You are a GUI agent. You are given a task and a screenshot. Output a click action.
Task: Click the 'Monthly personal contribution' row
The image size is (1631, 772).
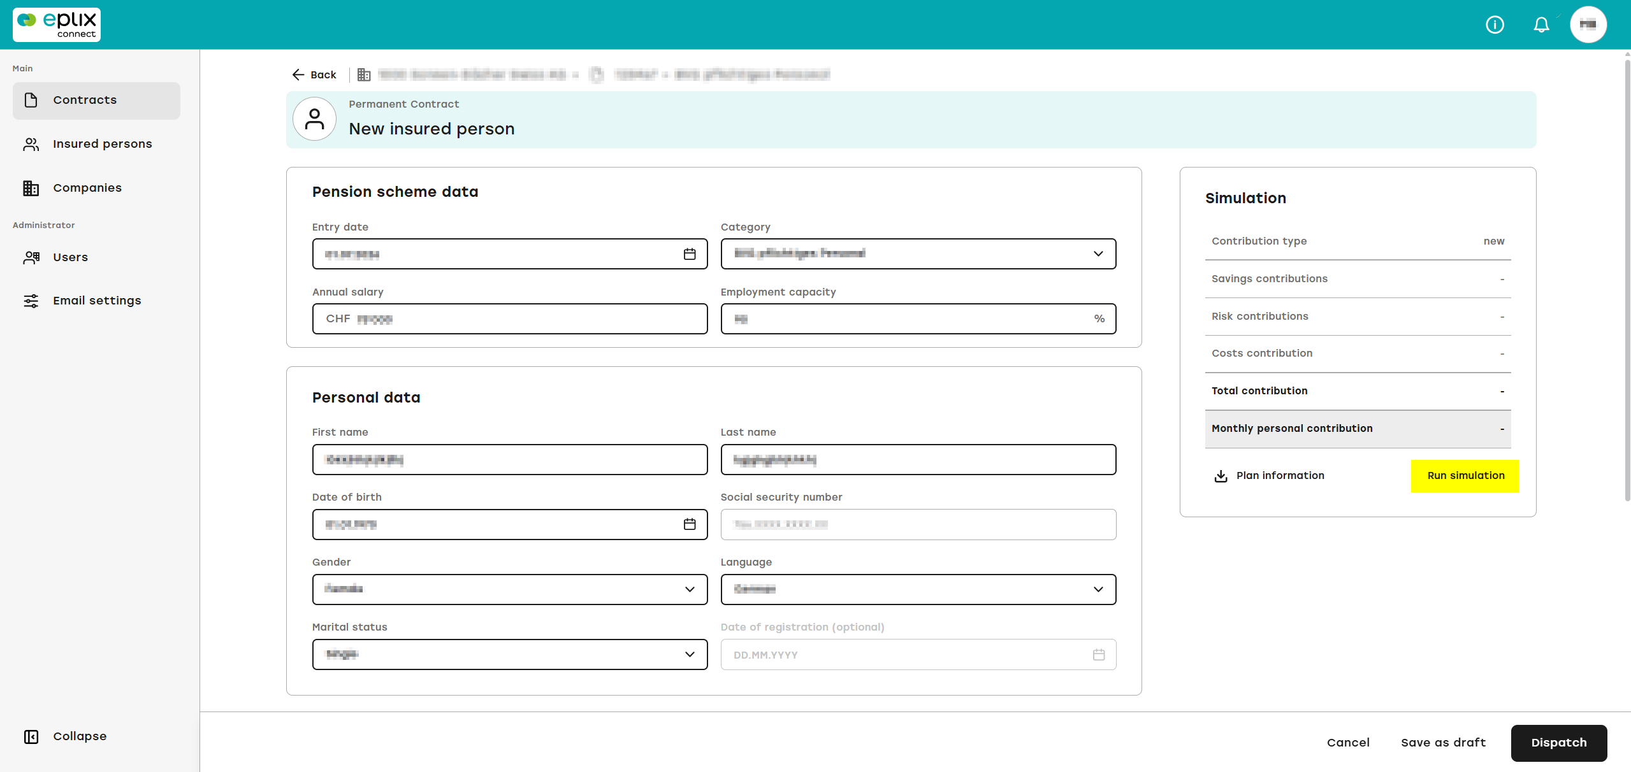[1358, 429]
